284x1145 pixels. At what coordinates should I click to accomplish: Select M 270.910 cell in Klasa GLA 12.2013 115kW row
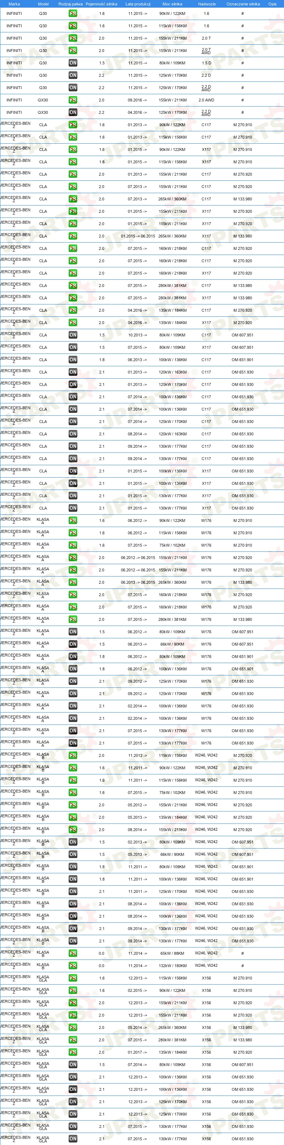coord(242,978)
